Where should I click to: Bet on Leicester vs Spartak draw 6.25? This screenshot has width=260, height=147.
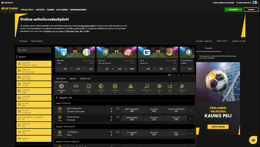click(116, 69)
